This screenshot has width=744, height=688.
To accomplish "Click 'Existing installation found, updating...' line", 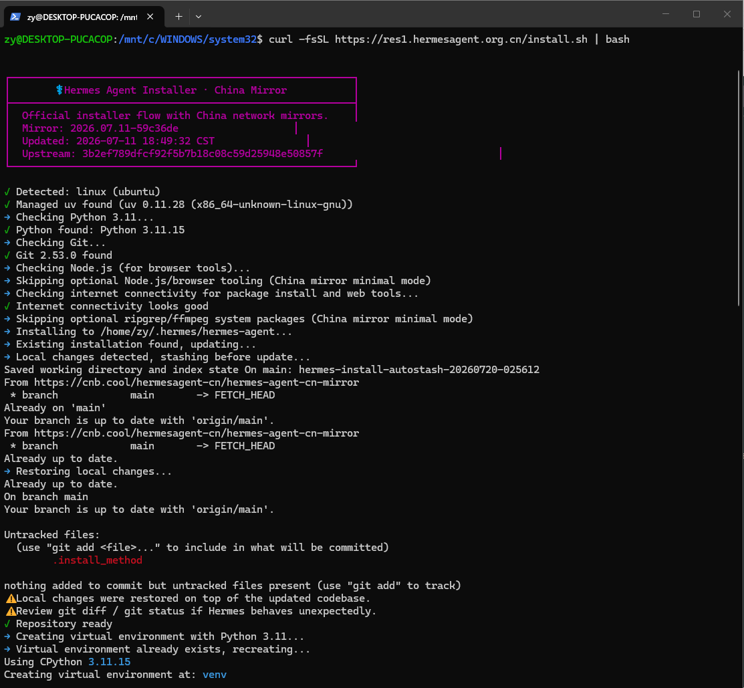I will tap(130, 344).
